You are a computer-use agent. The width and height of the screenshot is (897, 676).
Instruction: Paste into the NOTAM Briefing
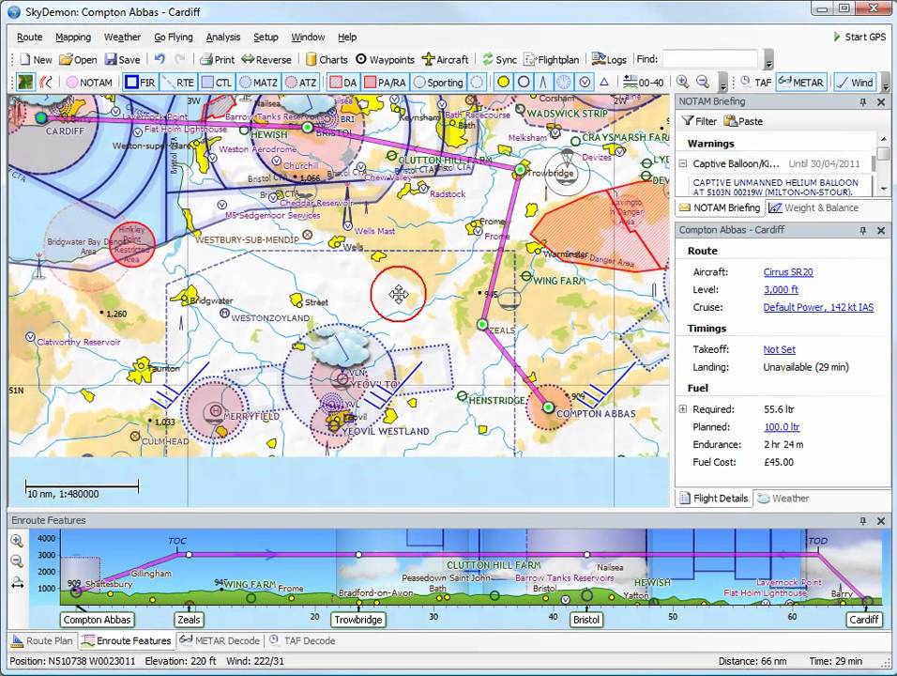tap(743, 121)
